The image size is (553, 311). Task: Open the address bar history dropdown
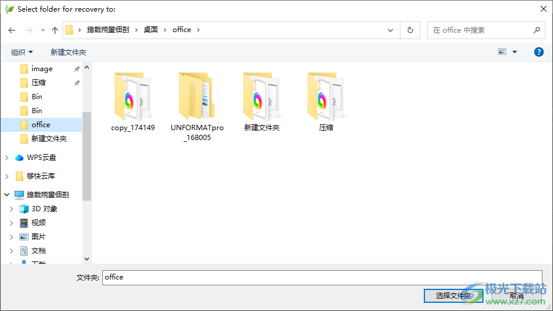click(390, 30)
